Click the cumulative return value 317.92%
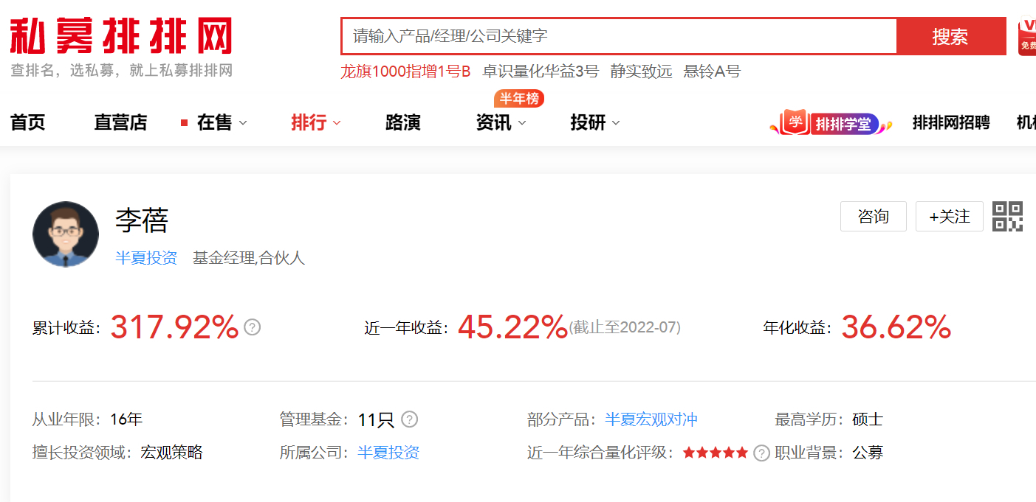Screen dimensions: 1036x502 tap(174, 327)
